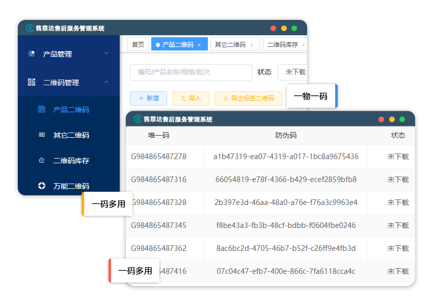
Task: Click the 产品管理 sidebar icon
Action: pyautogui.click(x=32, y=54)
